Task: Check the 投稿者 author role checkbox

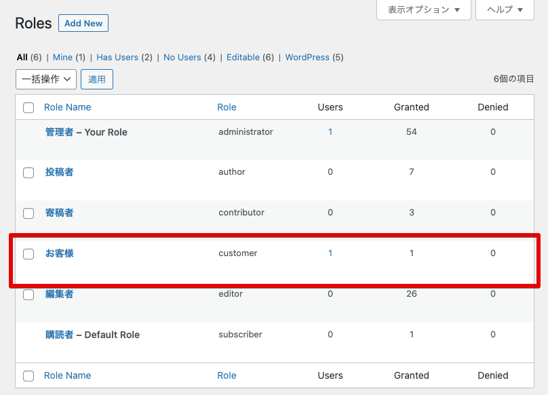Action: tap(28, 173)
